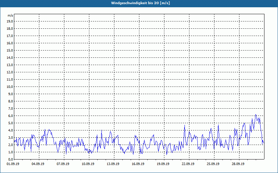Select the 0,0 y-axis value
The height and width of the screenshot is (173, 278).
point(11,160)
